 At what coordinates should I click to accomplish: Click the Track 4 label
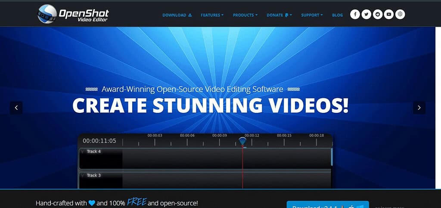(93, 152)
